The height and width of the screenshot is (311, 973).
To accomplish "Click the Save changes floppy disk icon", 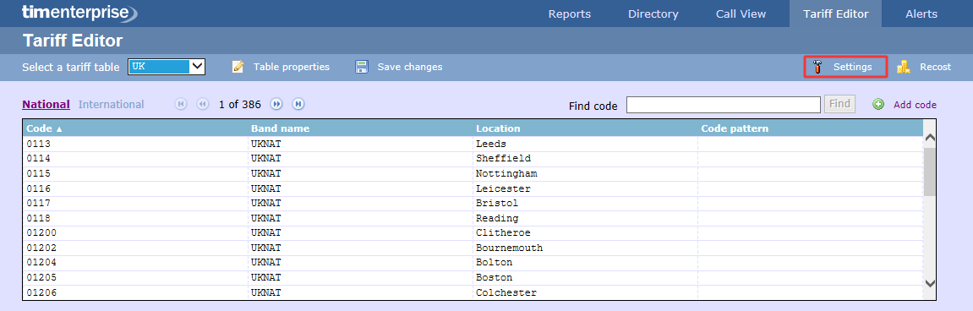I will coord(362,67).
